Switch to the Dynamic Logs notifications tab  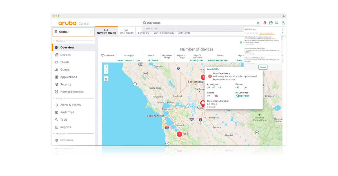point(266,33)
